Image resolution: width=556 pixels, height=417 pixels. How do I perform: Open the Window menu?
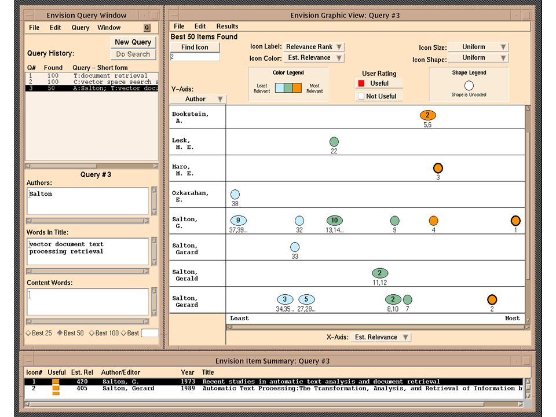click(109, 28)
